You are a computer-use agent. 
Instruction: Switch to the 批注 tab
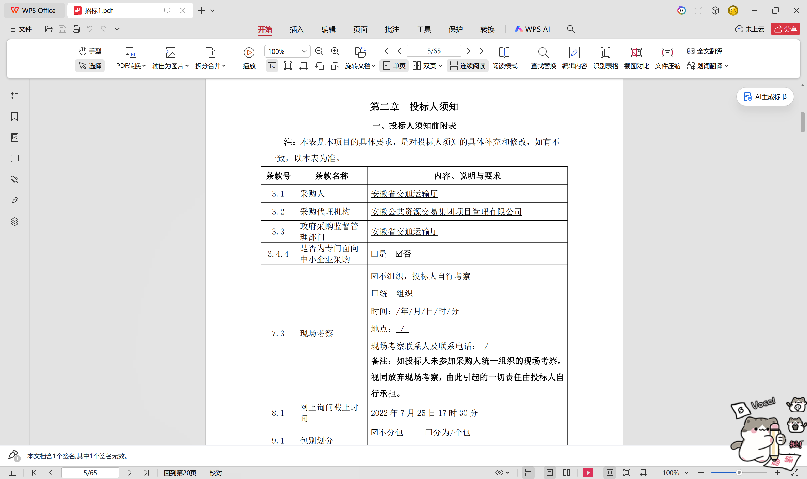392,29
